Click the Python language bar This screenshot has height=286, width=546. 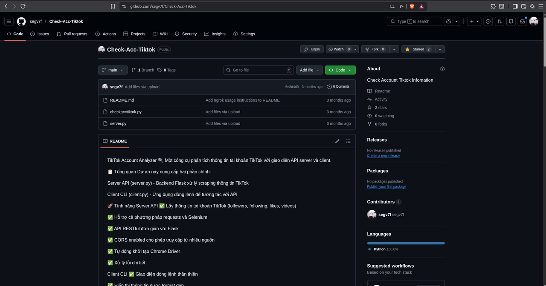click(x=406, y=243)
